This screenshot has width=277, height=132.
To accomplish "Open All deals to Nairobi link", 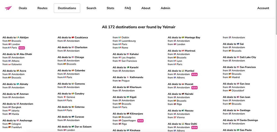I will (x=180, y=94).
